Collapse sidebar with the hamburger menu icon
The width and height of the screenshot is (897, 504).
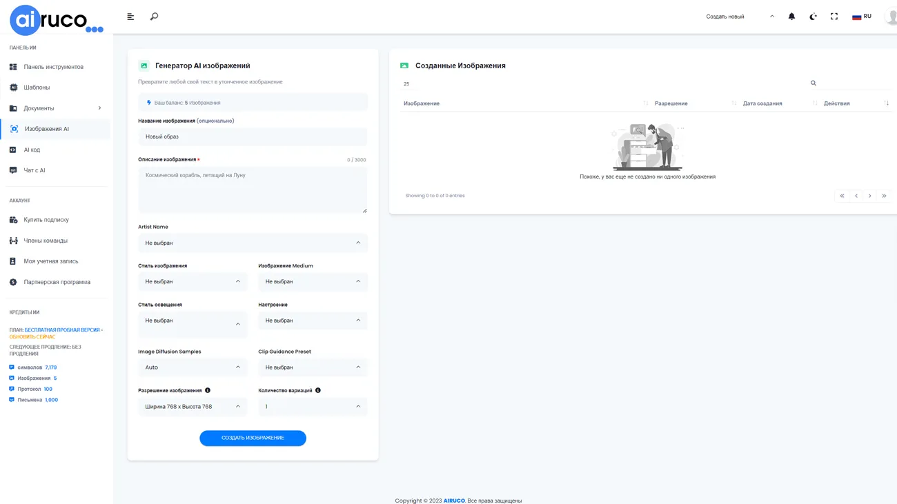(130, 17)
